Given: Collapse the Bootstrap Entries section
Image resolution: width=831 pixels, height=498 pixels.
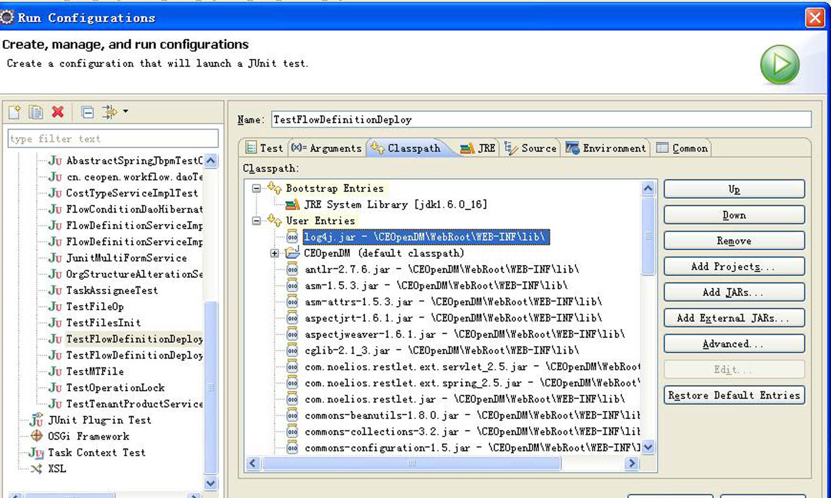Looking at the screenshot, I should 255,188.
